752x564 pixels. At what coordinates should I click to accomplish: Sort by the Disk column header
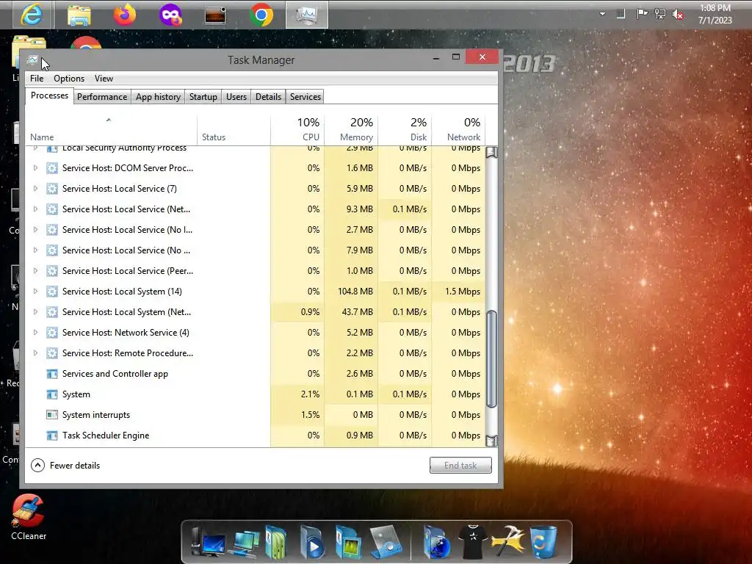(405, 129)
